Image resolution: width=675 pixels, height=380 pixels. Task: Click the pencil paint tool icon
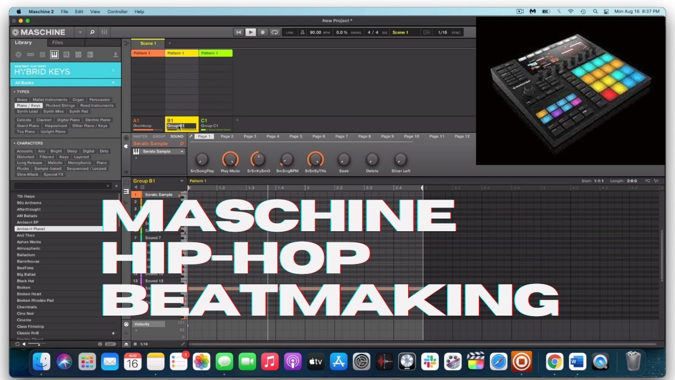[x=183, y=344]
